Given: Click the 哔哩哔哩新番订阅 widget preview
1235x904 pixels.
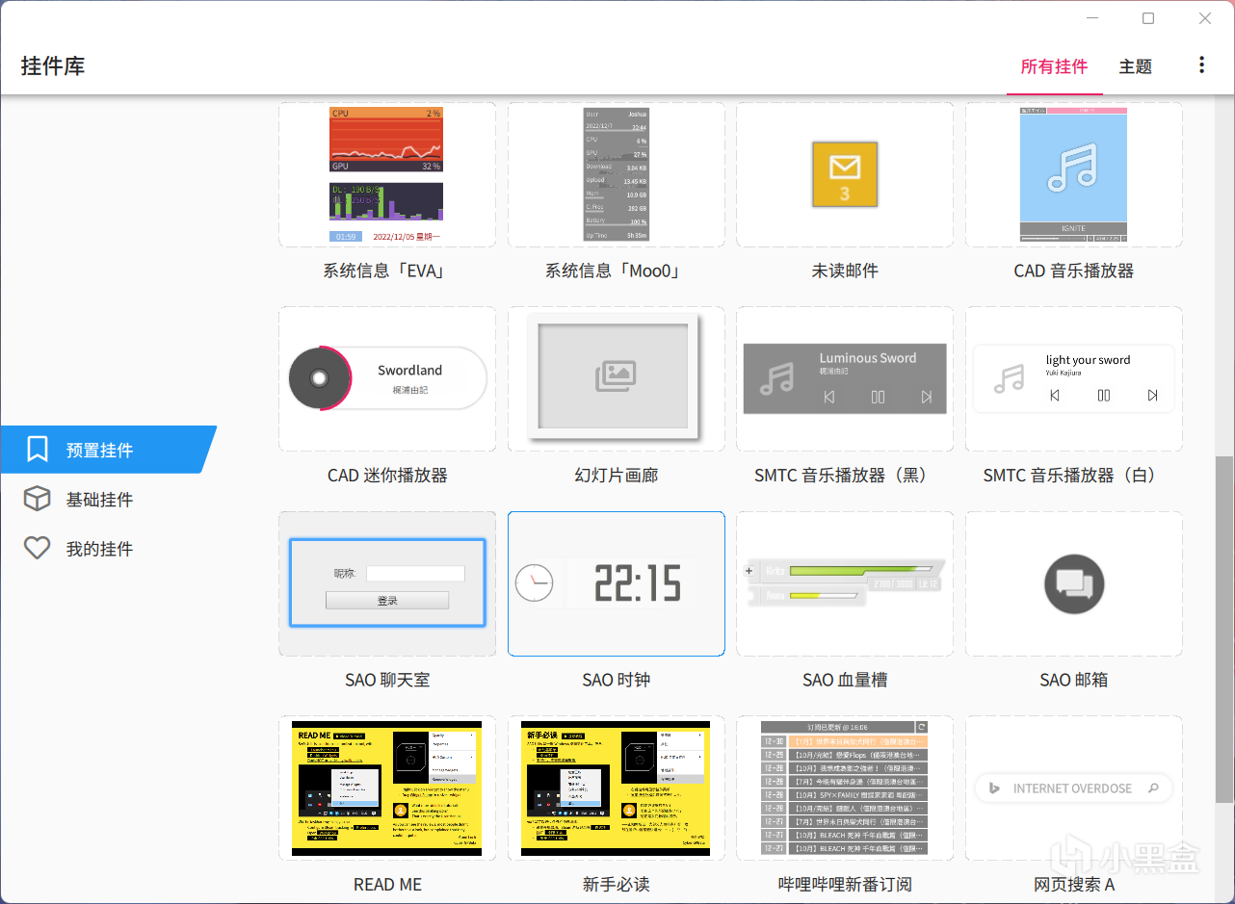Looking at the screenshot, I should click(x=845, y=788).
